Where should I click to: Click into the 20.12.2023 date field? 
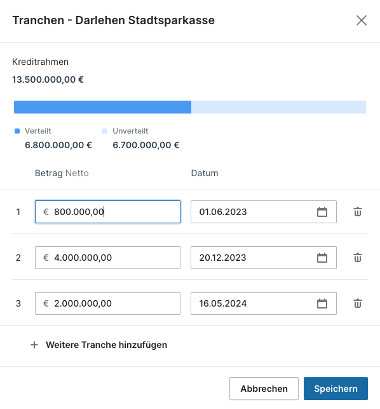click(264, 258)
